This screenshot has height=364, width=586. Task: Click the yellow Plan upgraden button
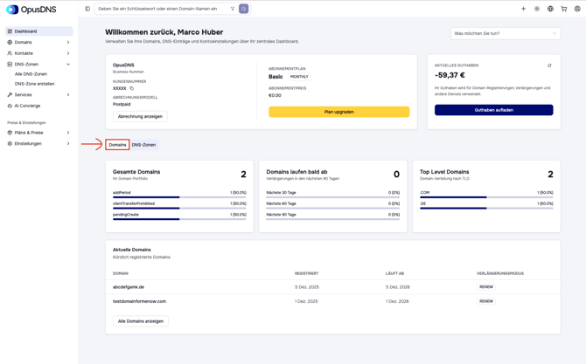(x=339, y=112)
